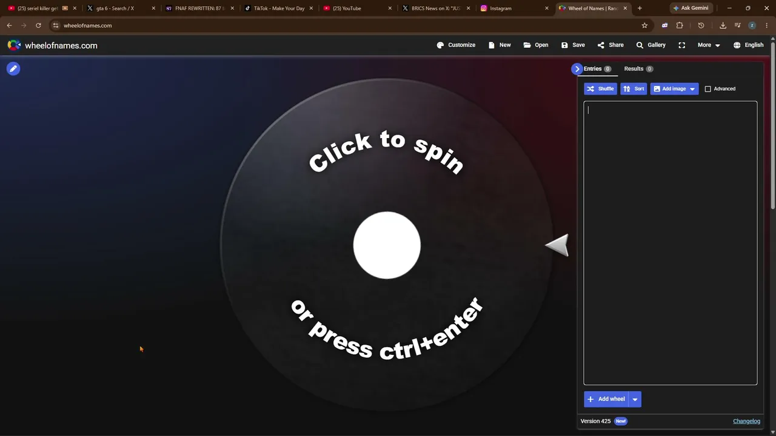This screenshot has width=776, height=436.
Task: Click the Ask Gemini button
Action: (691, 8)
